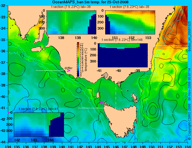Click the 't section (7.9..23°C) lon=146' label
The height and width of the screenshot is (148, 192).
click(x=122, y=40)
